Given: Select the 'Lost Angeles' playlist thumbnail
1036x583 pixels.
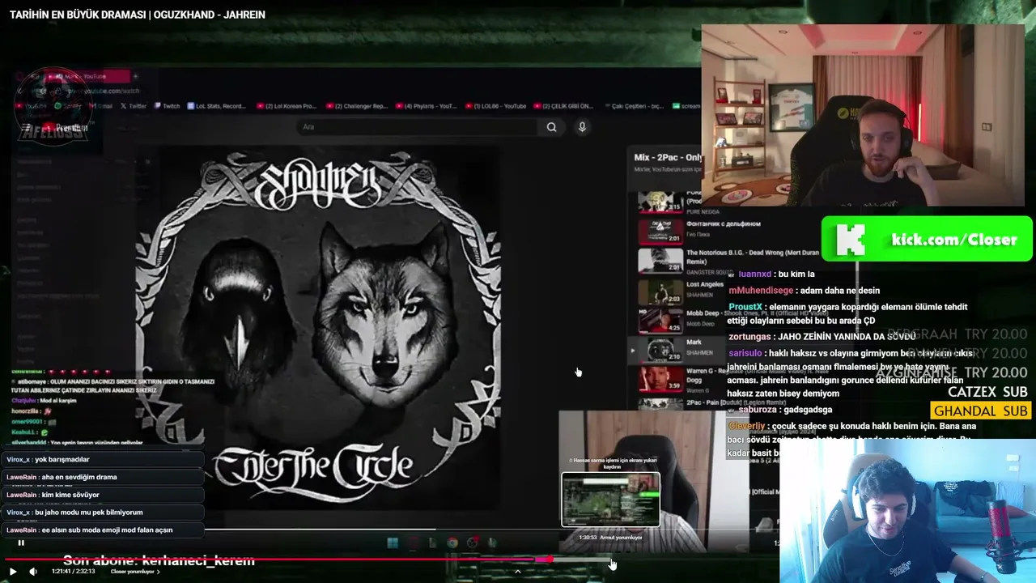Looking at the screenshot, I should pyautogui.click(x=660, y=291).
